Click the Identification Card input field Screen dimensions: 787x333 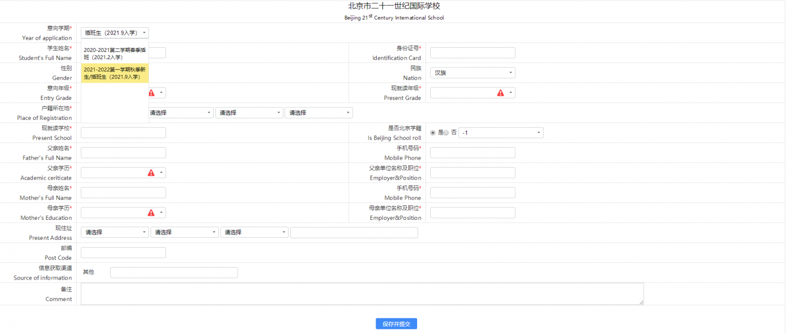[472, 53]
